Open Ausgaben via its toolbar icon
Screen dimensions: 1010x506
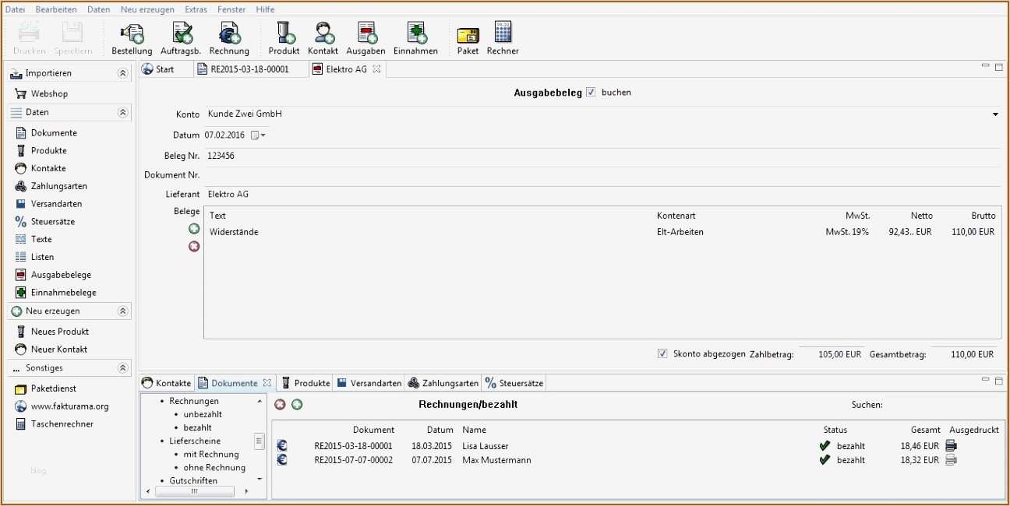366,37
